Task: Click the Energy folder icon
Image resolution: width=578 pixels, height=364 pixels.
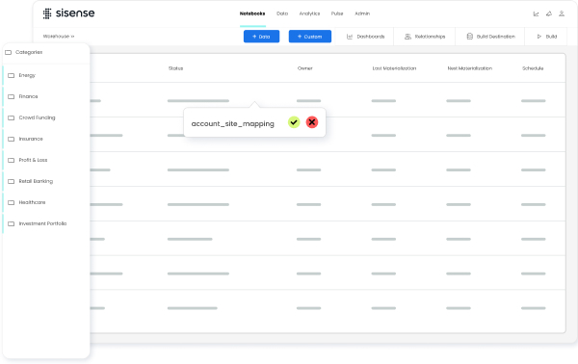Action: 11,75
